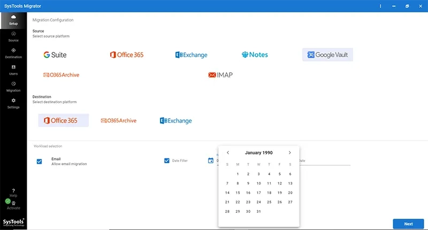Open the Users sidebar step

(x=13, y=70)
